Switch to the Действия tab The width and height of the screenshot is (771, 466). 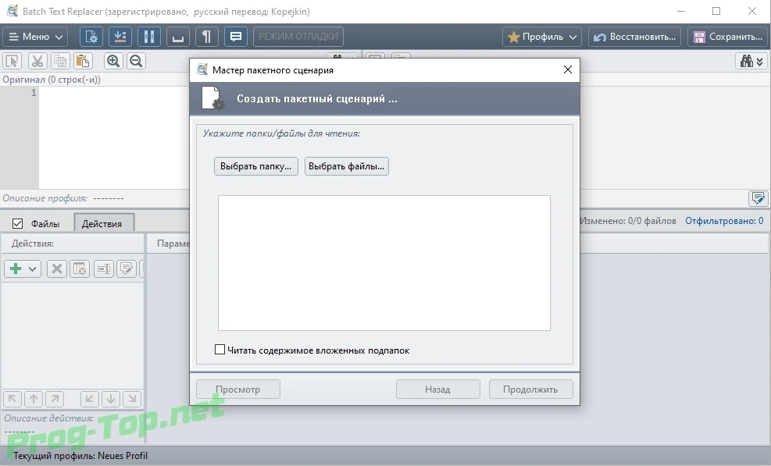click(104, 223)
